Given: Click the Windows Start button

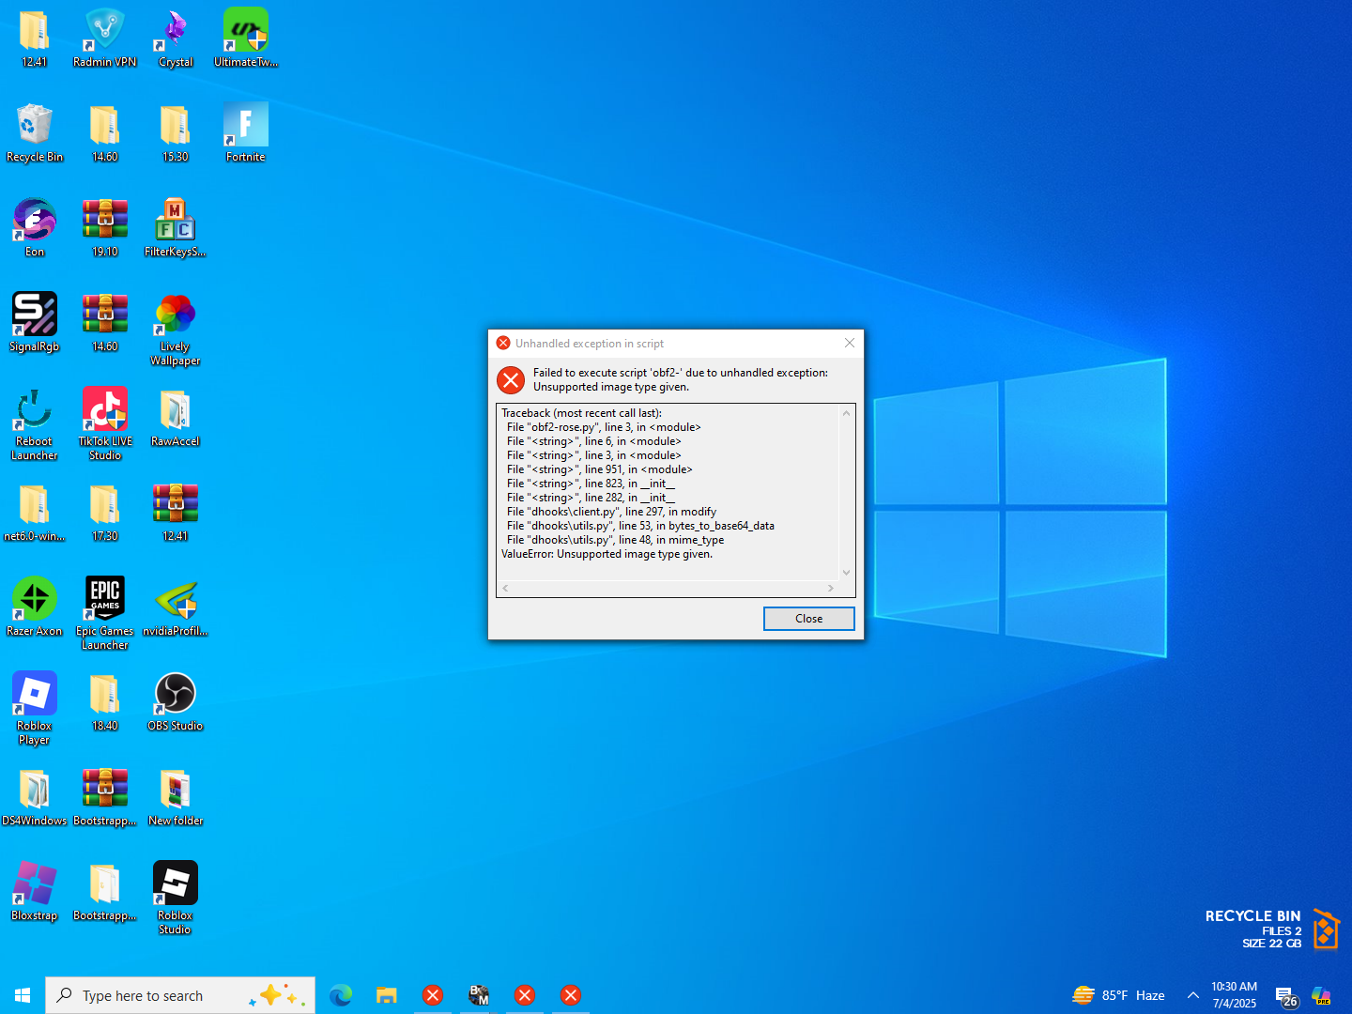Looking at the screenshot, I should coord(23,995).
